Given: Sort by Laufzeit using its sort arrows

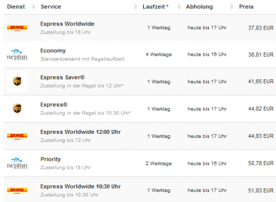Looking at the screenshot, I should pyautogui.click(x=179, y=7).
